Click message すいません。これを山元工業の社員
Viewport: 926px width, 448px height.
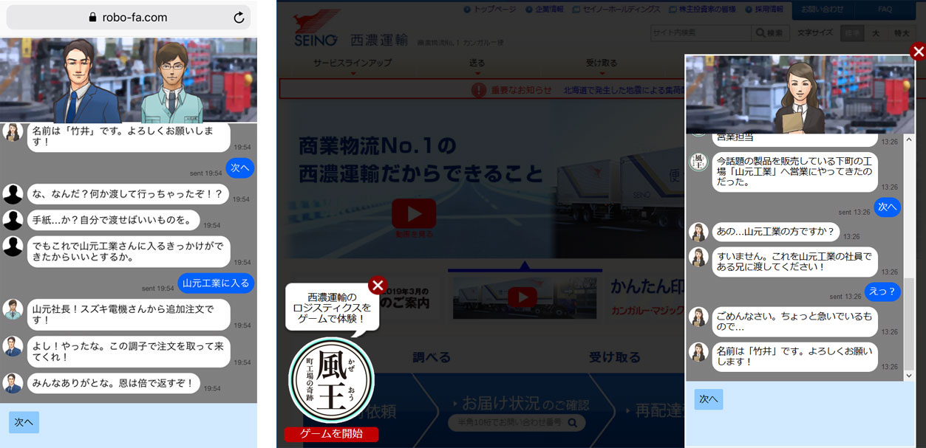pos(794,261)
